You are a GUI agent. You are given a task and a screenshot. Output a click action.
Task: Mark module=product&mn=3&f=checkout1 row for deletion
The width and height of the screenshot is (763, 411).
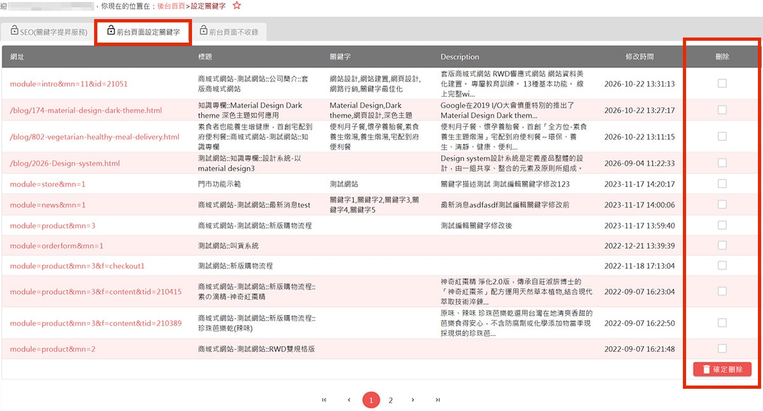point(722,265)
